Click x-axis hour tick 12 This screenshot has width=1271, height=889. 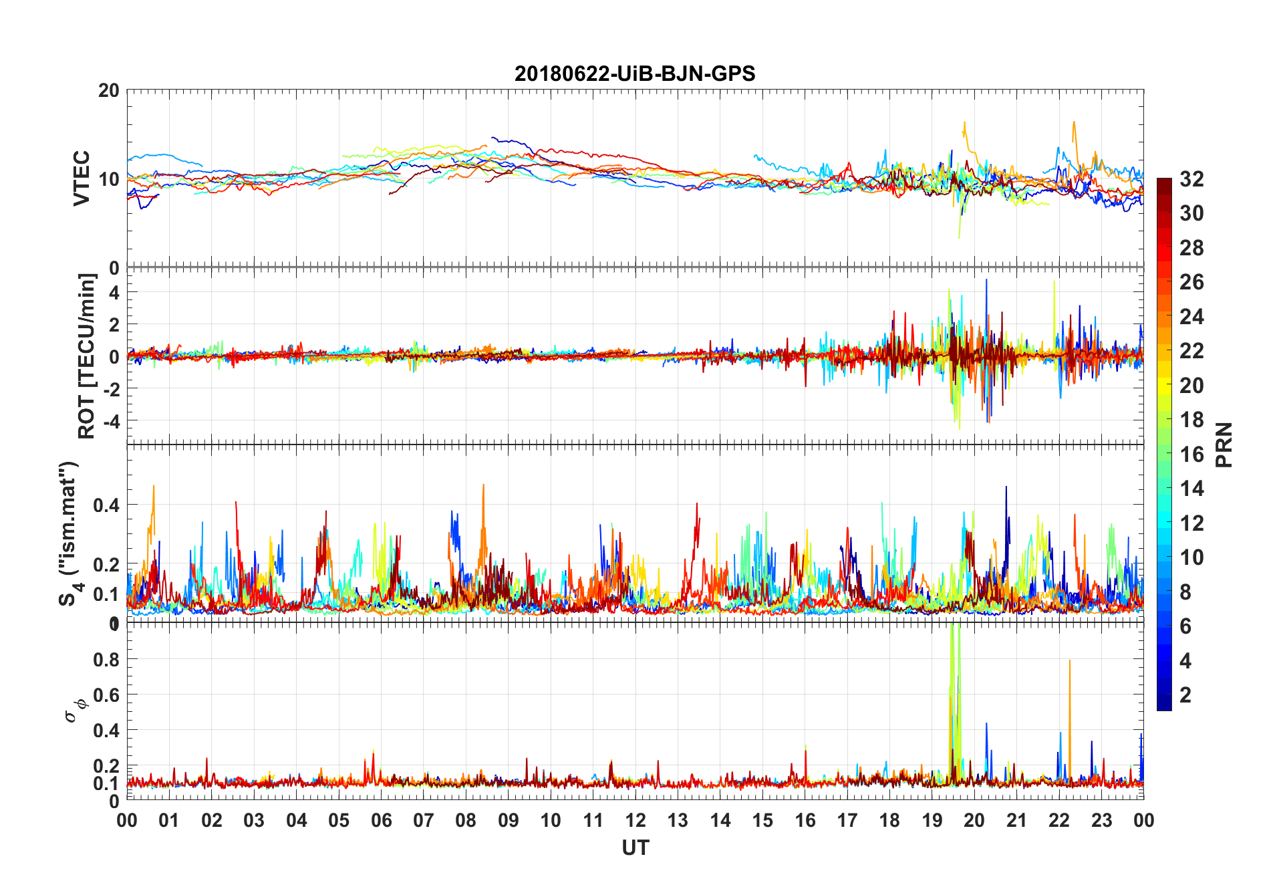point(635,820)
